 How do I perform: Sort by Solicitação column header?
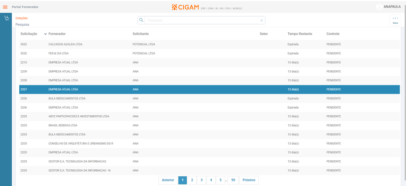pos(29,34)
